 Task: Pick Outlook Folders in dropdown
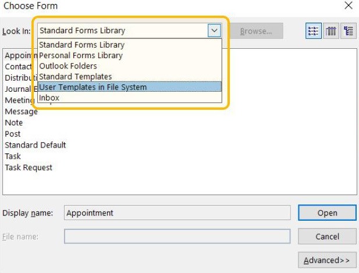68,66
